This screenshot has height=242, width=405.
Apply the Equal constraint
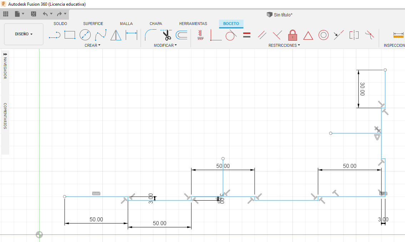tap(247, 35)
